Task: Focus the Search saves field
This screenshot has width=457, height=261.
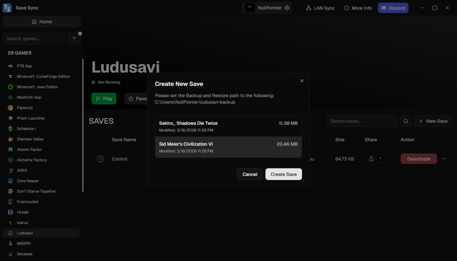Action: (362, 121)
